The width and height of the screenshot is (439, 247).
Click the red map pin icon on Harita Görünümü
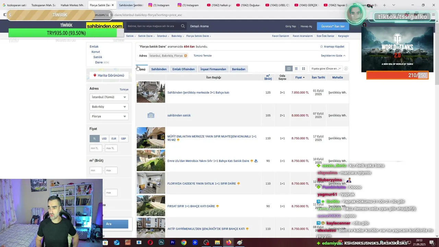[95, 75]
